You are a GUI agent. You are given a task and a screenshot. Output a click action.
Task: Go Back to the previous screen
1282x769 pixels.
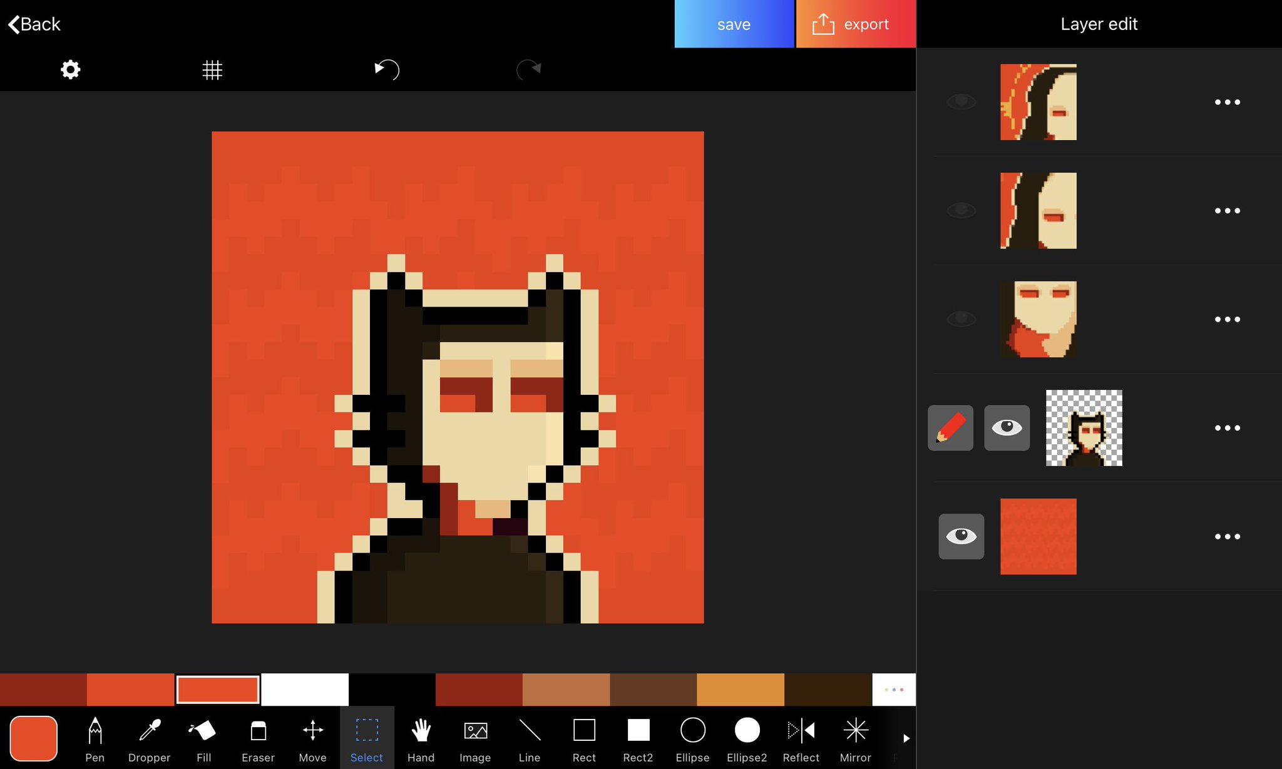click(34, 24)
